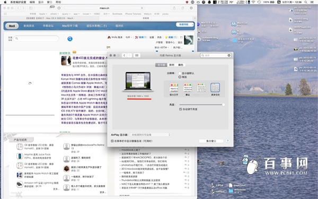This screenshot has height=199, width=318.
Task: Expand the others bookmarks folder
Action: 55,14
